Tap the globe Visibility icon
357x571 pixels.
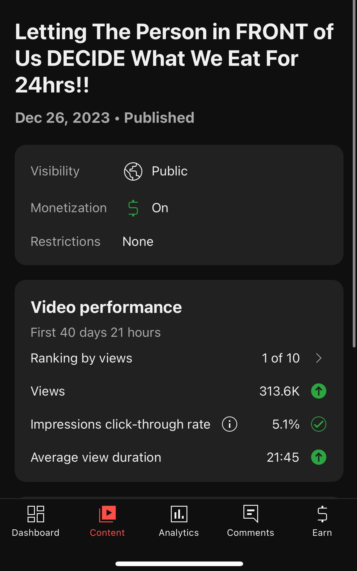[x=133, y=171]
